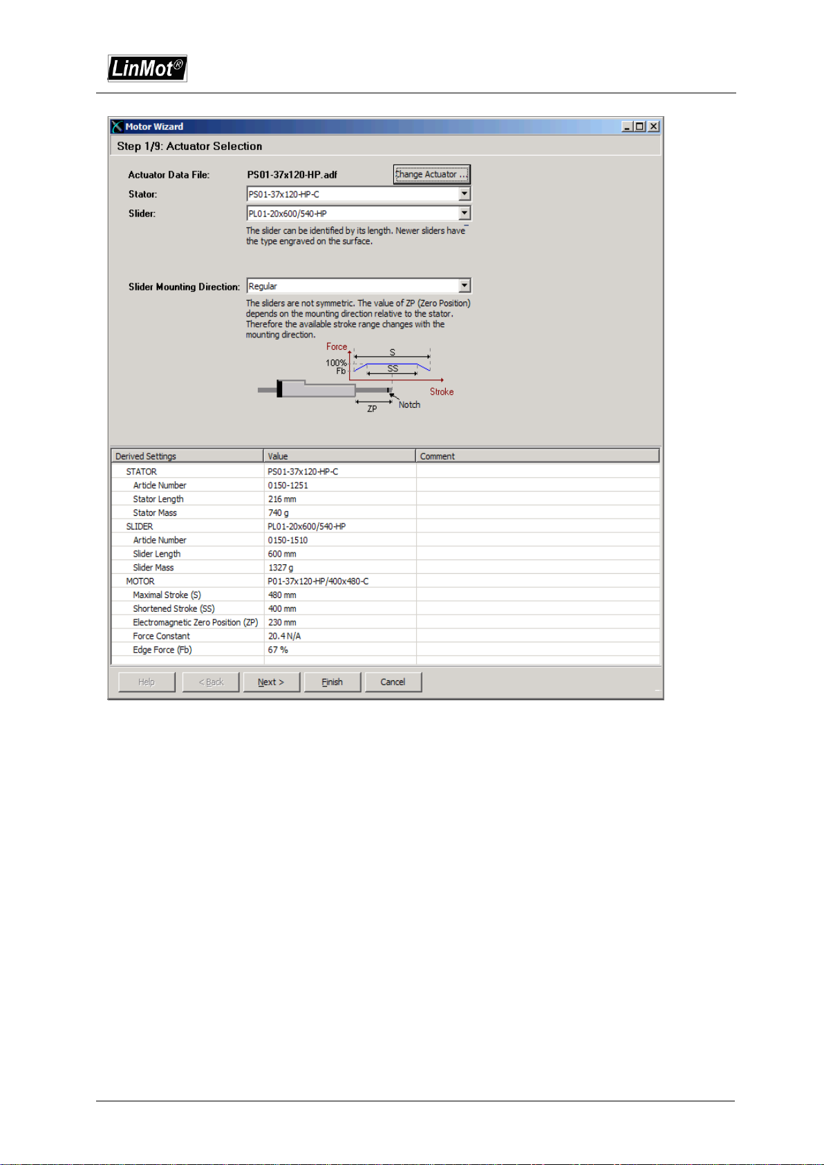
Task: Click the value 67 %
Action: [278, 650]
